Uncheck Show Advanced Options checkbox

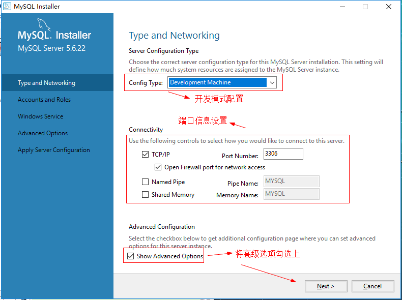coord(130,256)
